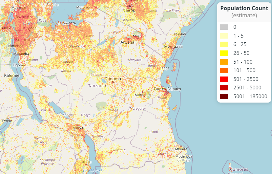Click the 'Mocimboa da Praia' label

(x=184, y=158)
